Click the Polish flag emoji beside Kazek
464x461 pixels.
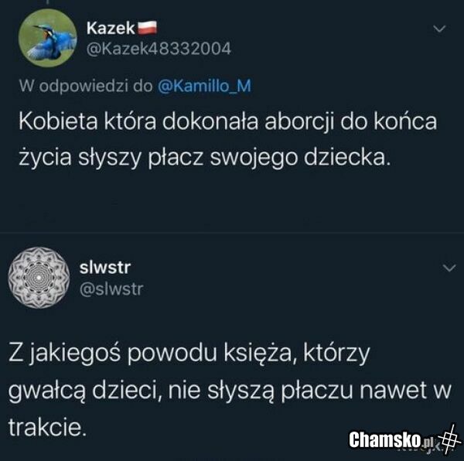(147, 28)
